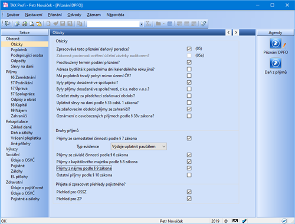
Task: Click the Agendy panel header
Action: tap(276, 32)
